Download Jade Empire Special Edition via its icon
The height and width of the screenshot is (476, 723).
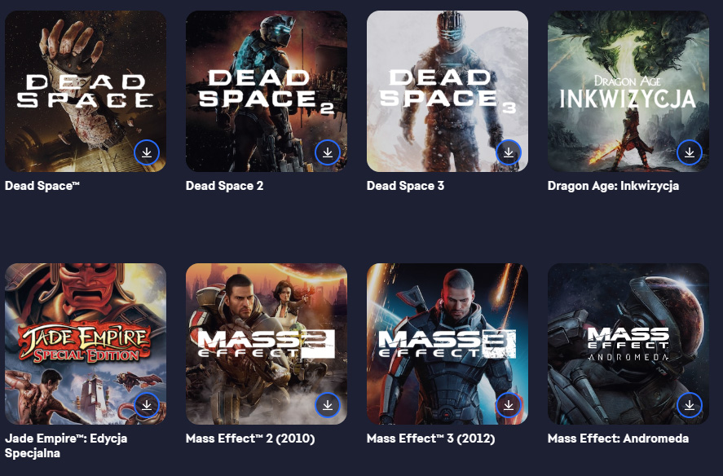[147, 405]
